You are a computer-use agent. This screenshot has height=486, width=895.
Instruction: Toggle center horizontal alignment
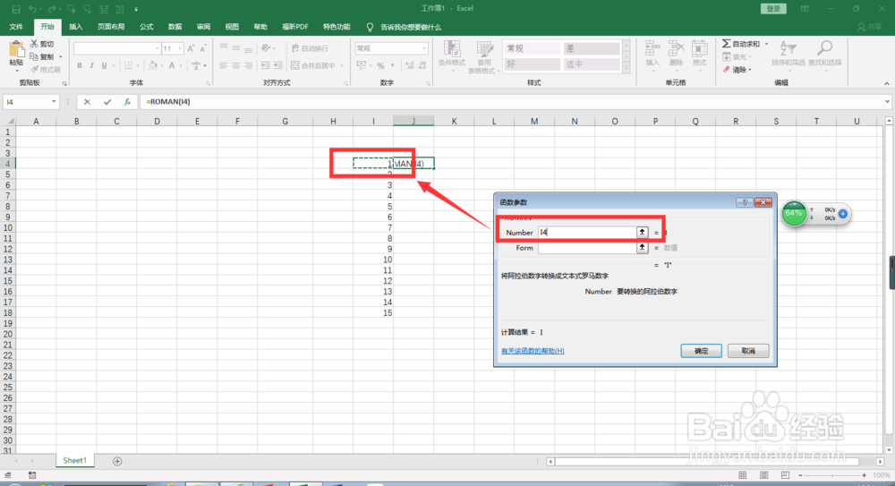pyautogui.click(x=236, y=65)
